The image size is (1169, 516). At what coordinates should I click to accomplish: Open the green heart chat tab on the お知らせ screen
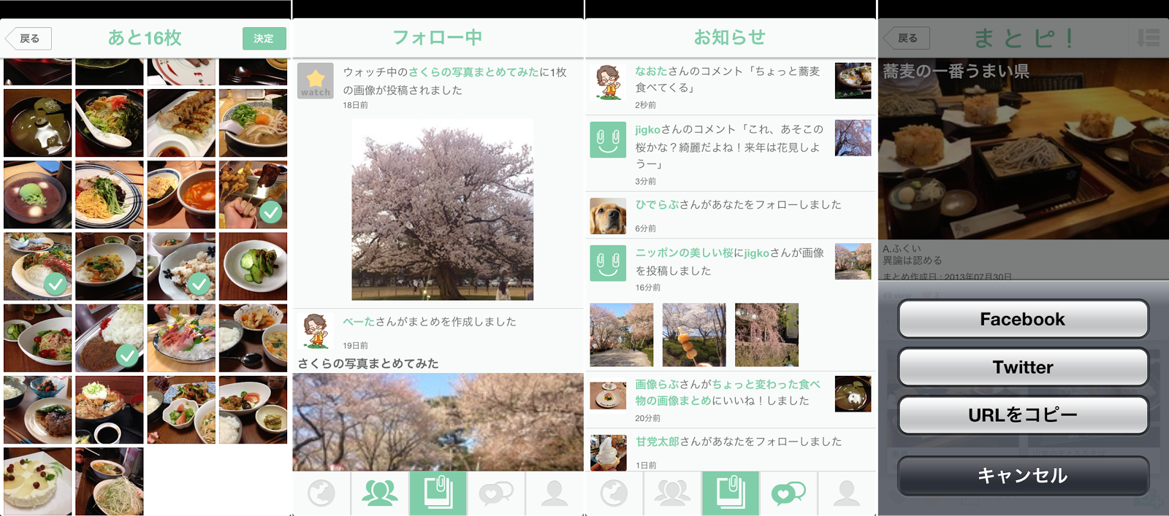pos(788,493)
